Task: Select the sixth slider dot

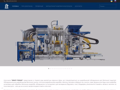Action: (59, 68)
